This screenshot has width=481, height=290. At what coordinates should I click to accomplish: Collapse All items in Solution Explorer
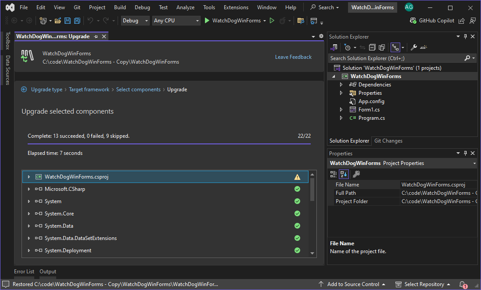point(372,47)
